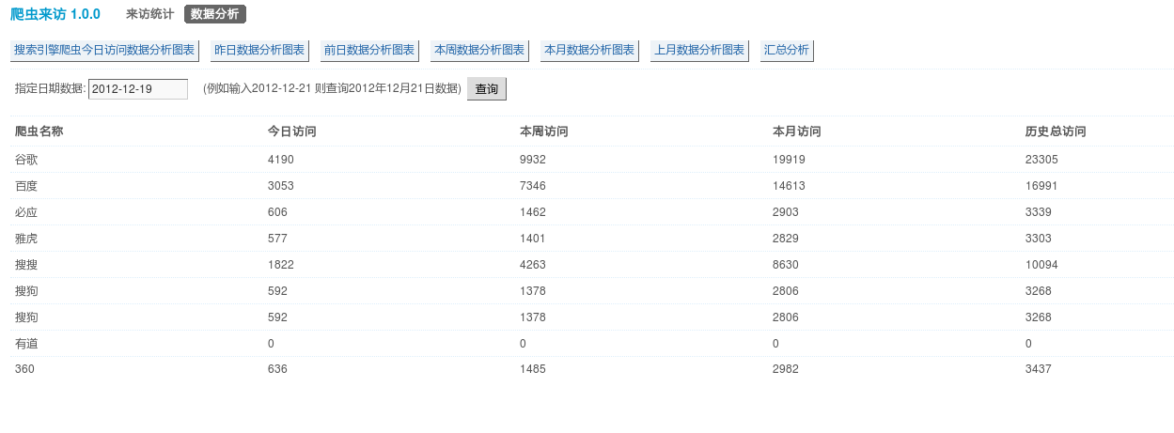Screen dimensions: 1174x433
Task: Click 必应 weekly visits value 1462
Action: (533, 212)
